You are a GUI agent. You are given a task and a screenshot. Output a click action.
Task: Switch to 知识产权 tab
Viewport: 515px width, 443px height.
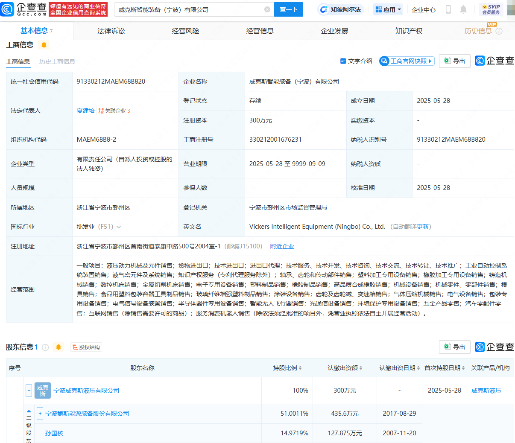point(409,31)
